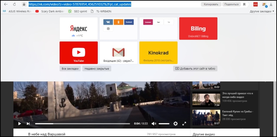This screenshot has width=277, height=137.
Task: Open the SEO sprint bookmark
Action: (x=78, y=11)
